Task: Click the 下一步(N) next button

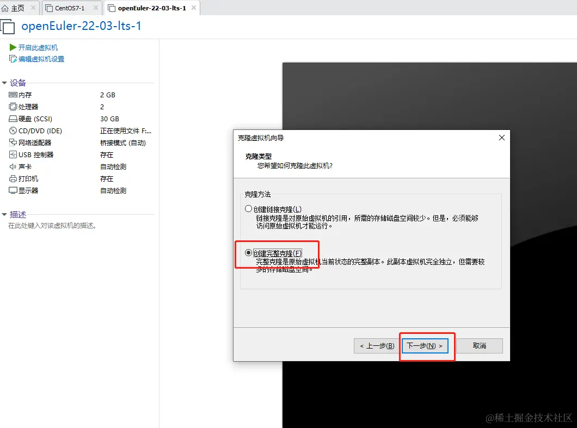Action: 425,346
